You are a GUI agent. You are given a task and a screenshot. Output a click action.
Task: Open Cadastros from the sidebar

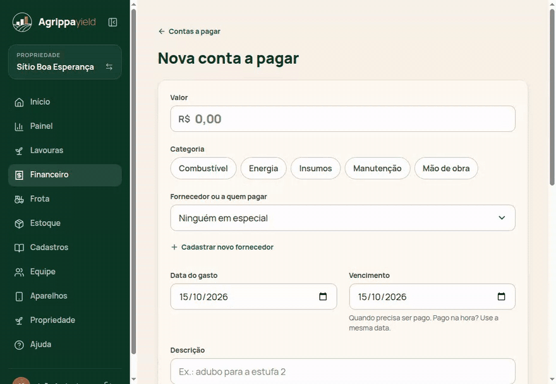click(x=65, y=247)
